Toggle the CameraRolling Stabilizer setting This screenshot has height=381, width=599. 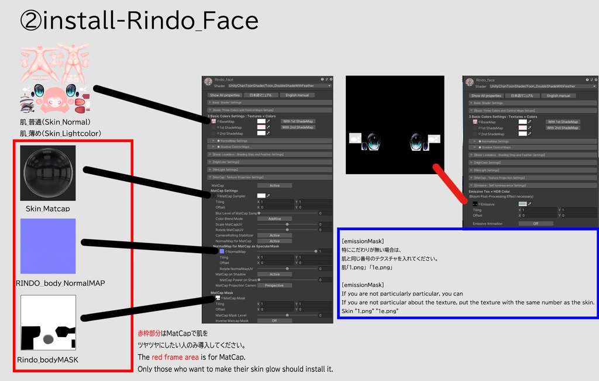click(x=275, y=235)
